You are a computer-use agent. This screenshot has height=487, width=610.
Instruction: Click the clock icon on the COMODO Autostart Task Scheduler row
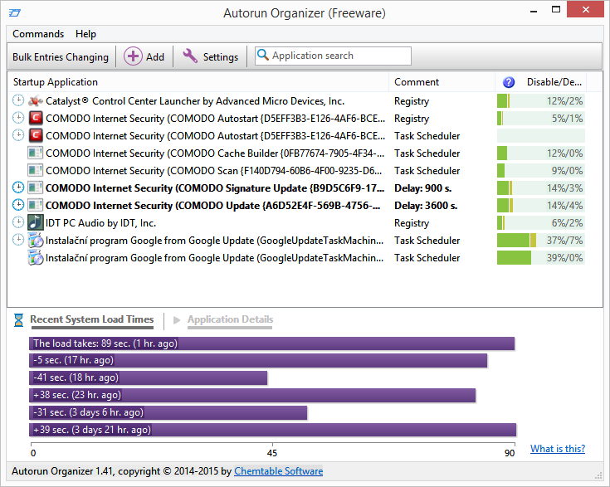point(18,135)
